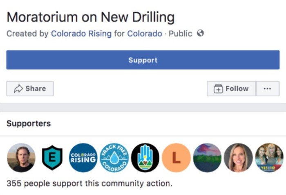Open the blue hand logo supporter avatar
Viewport: 286px width, 195px height.
[145, 158]
